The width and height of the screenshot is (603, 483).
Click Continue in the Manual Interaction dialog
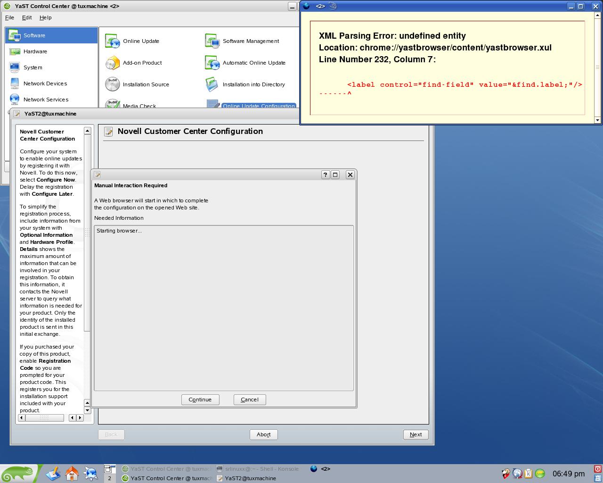pos(200,400)
